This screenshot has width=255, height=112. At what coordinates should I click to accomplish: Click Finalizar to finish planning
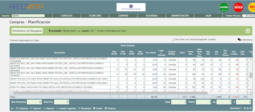(110, 108)
